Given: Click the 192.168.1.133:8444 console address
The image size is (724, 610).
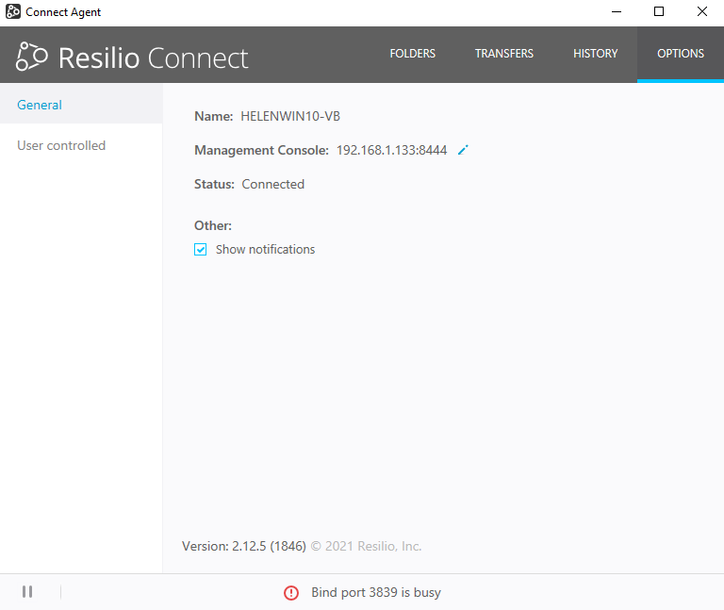Looking at the screenshot, I should coord(391,150).
